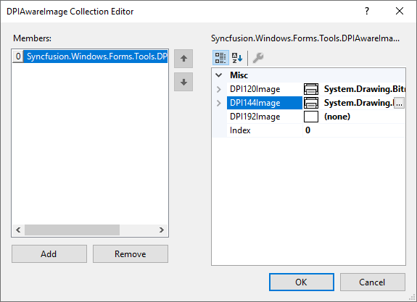Open Property Pages wrench icon
The width and height of the screenshot is (417, 302).
coord(258,58)
